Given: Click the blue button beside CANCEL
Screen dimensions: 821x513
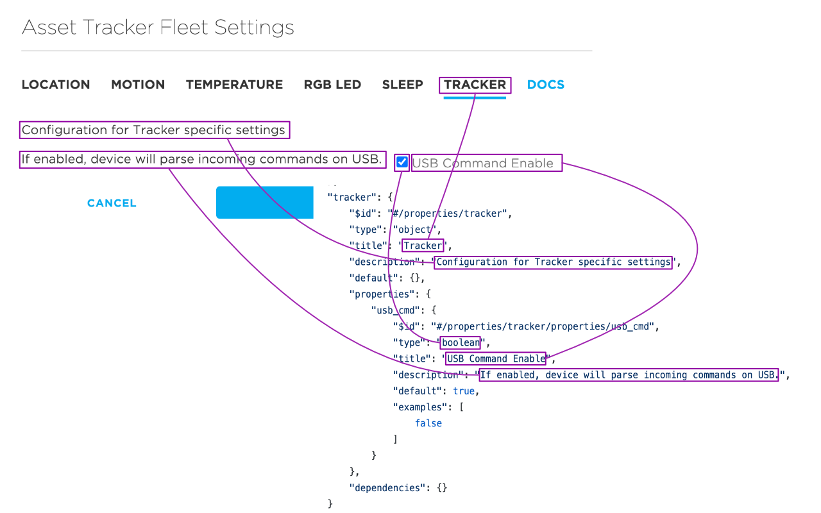Looking at the screenshot, I should tap(265, 203).
